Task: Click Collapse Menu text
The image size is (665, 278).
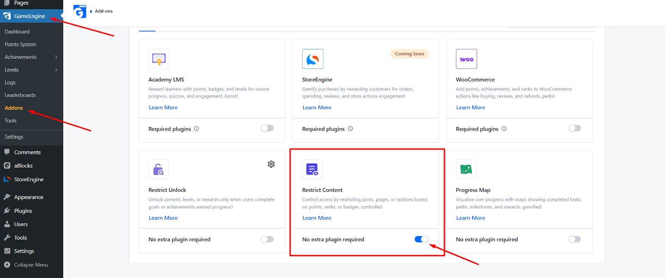Action: pos(31,265)
